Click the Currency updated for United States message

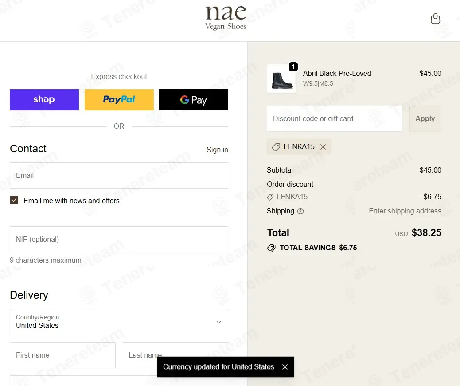point(218,366)
